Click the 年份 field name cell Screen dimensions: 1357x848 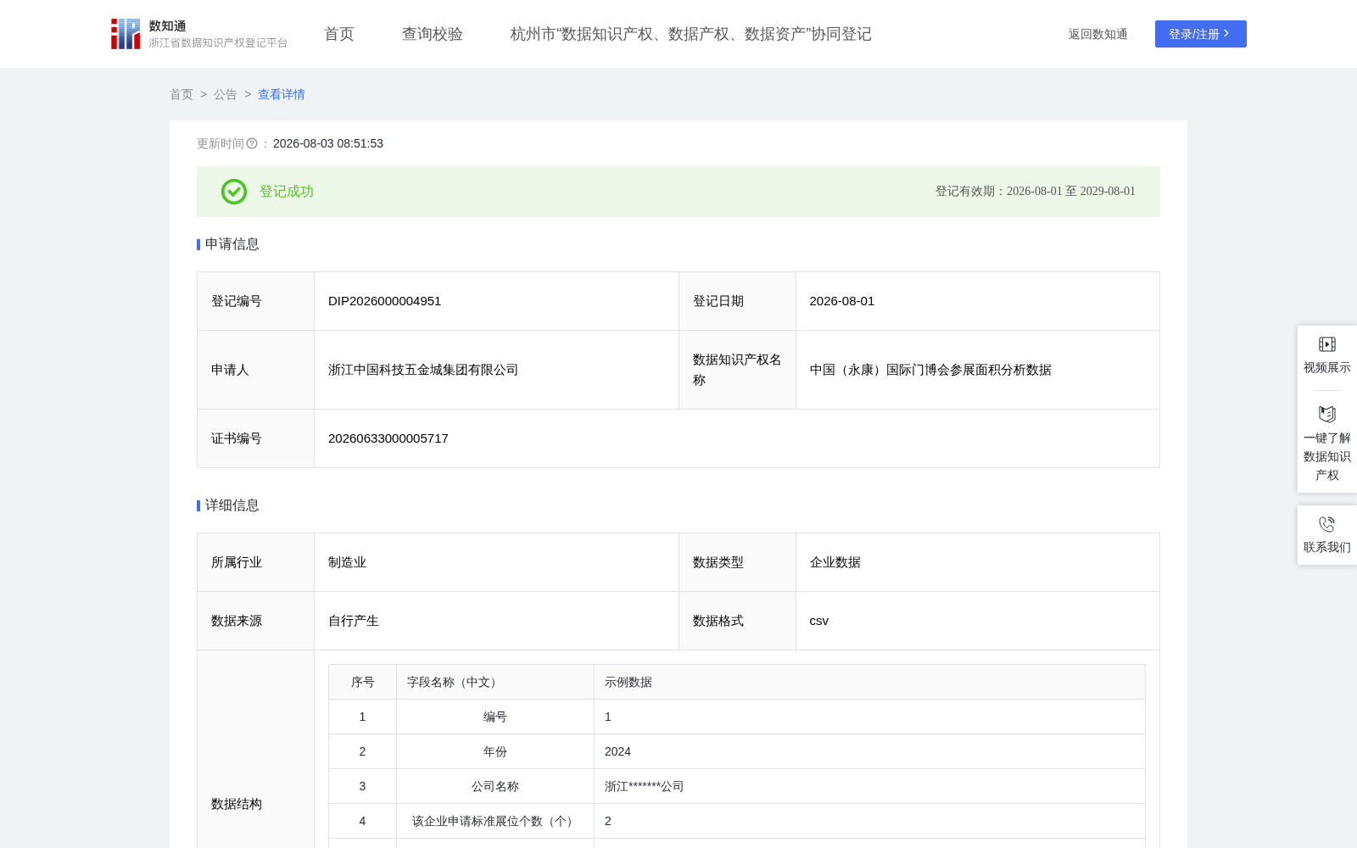[x=495, y=751]
